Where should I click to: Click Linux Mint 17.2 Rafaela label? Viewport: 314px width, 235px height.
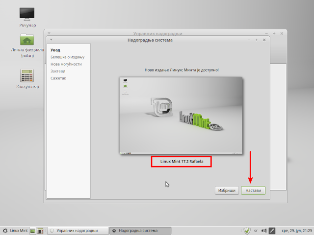tap(182, 161)
